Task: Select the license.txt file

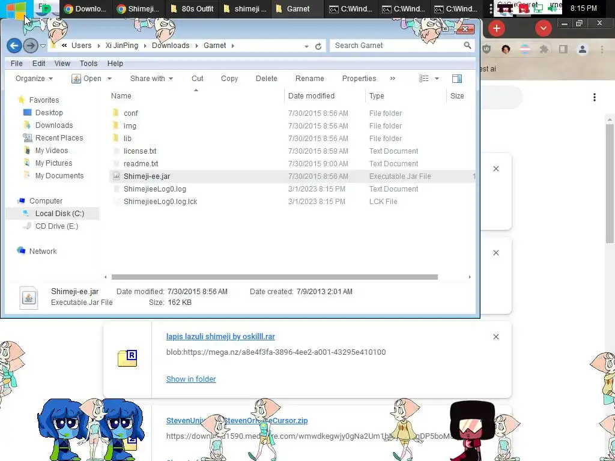Action: tap(139, 151)
